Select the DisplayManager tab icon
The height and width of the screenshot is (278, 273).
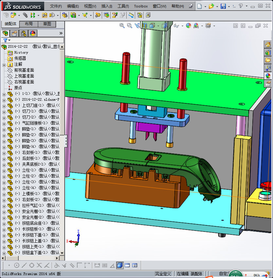tap(32, 33)
